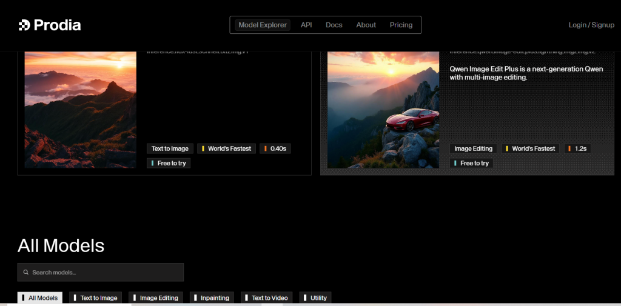
Task: Select the Utility filter chip
Action: coord(315,298)
